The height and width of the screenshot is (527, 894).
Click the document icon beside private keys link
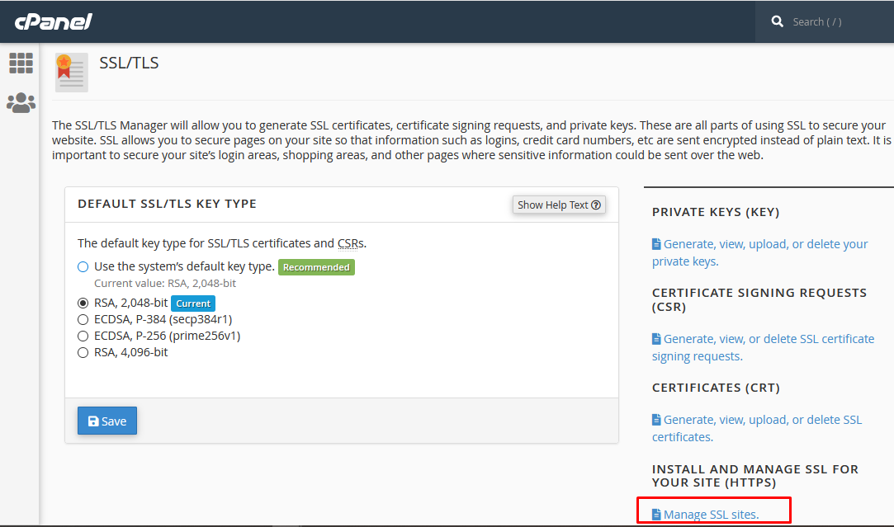[x=657, y=243]
